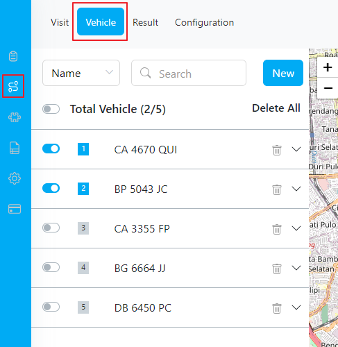Enable vehicle BG 6664 JJ toggle
Screen dimensions: 338x347
(51, 267)
